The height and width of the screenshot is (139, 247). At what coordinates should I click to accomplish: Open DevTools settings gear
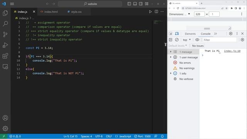click(231, 34)
